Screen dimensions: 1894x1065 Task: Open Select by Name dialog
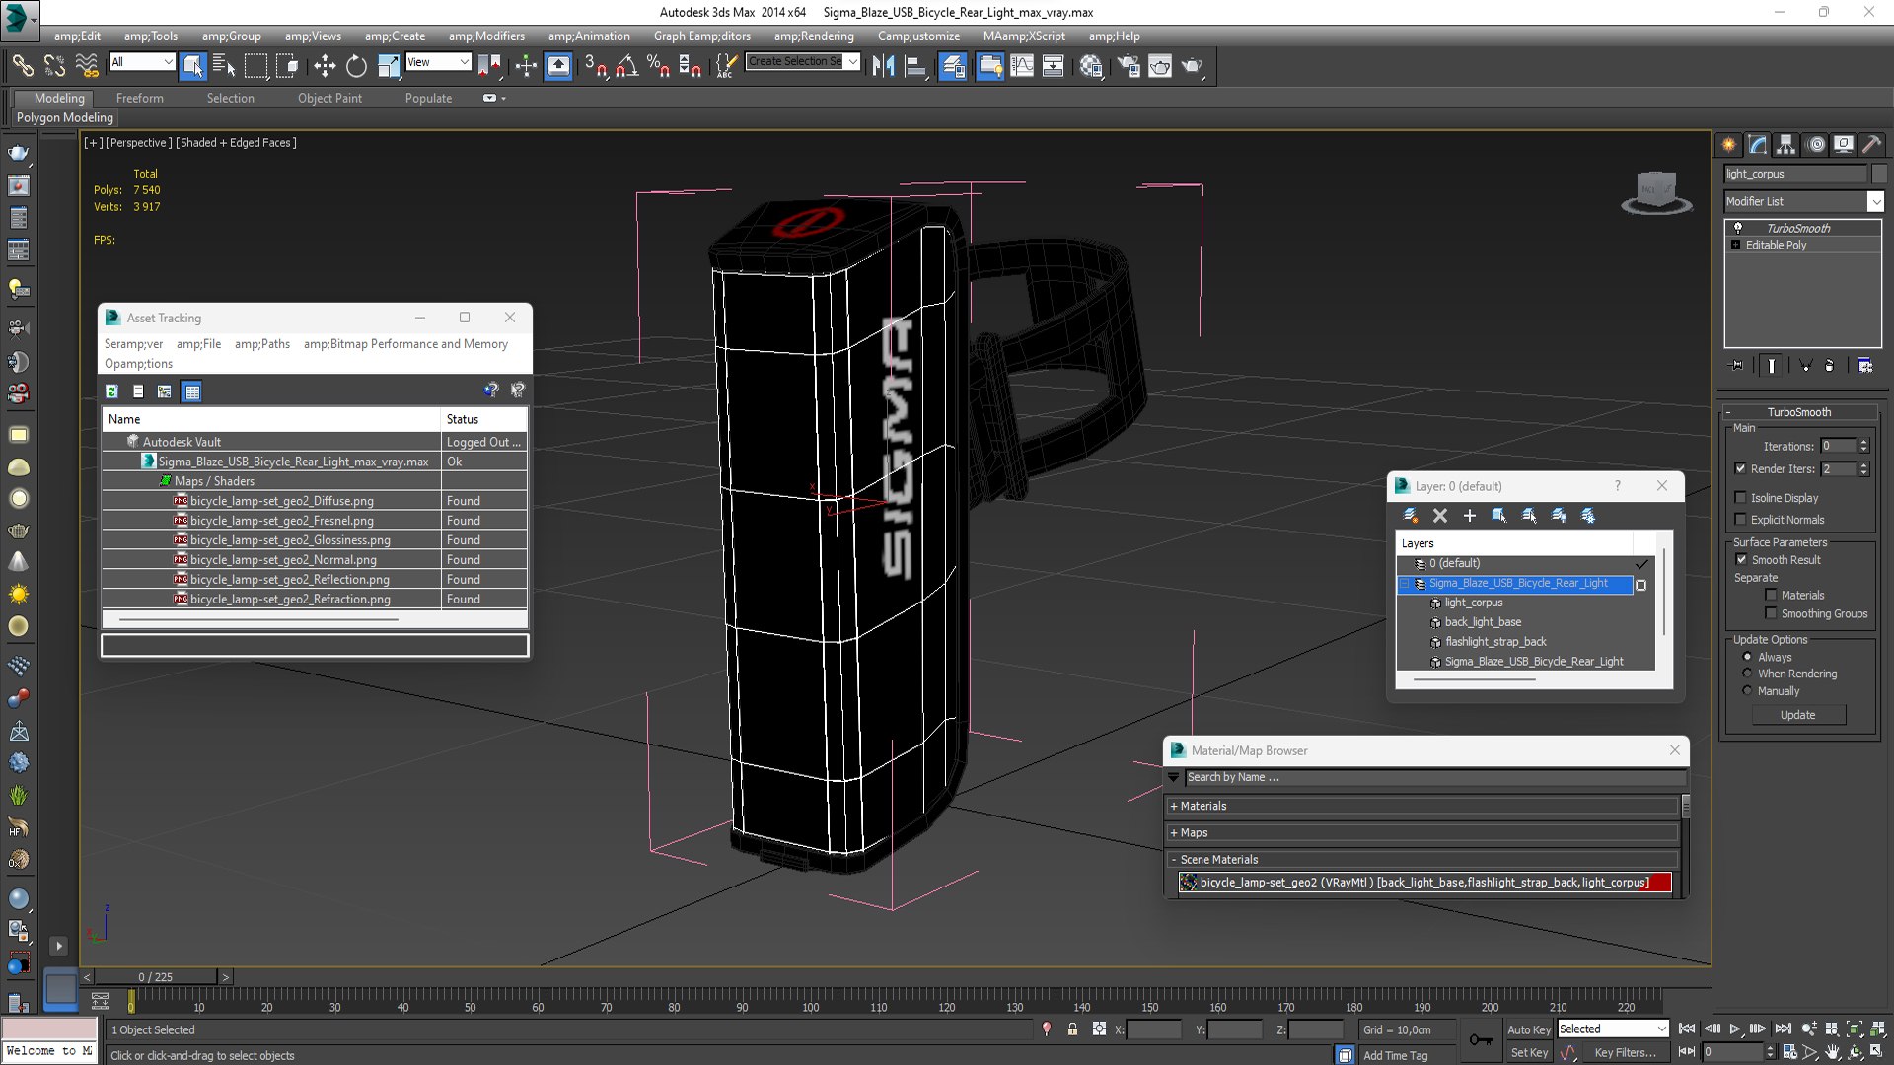[224, 66]
